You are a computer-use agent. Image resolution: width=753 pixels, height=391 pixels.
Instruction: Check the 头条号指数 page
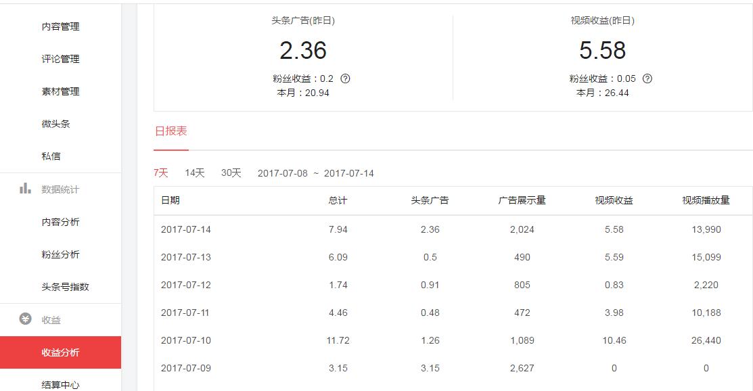65,286
